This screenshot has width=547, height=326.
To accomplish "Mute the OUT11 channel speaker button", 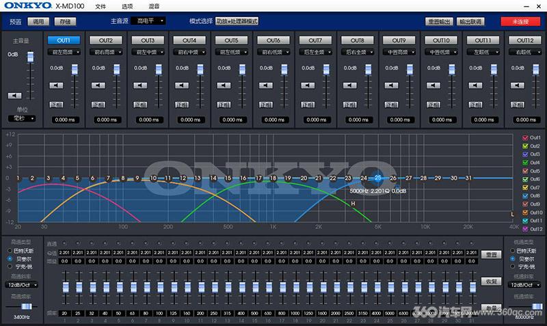I will [475, 85].
